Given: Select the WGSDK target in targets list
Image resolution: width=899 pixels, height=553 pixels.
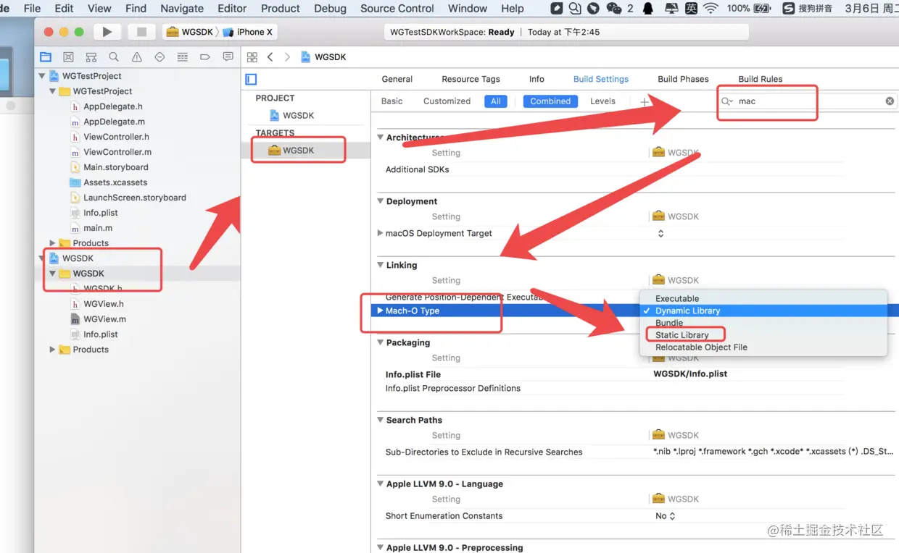Looking at the screenshot, I should tap(298, 151).
